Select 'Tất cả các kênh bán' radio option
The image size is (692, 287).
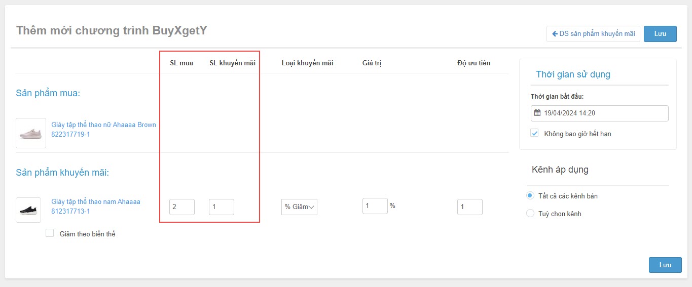click(x=530, y=196)
